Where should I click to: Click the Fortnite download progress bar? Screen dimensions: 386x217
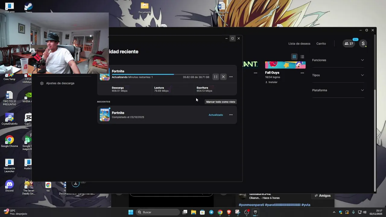(x=160, y=74)
